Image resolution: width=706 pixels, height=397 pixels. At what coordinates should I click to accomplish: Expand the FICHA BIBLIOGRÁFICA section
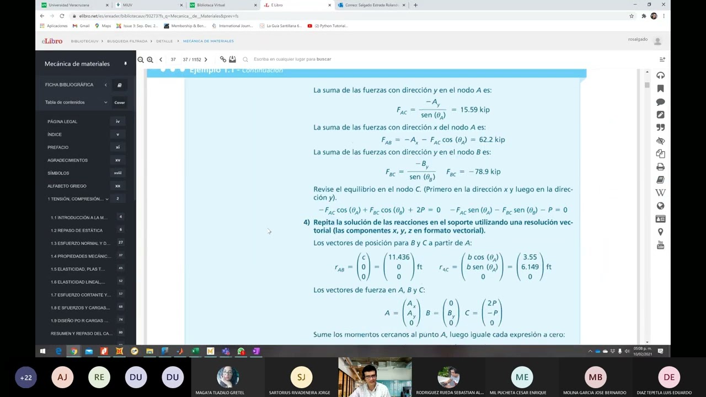pos(105,85)
